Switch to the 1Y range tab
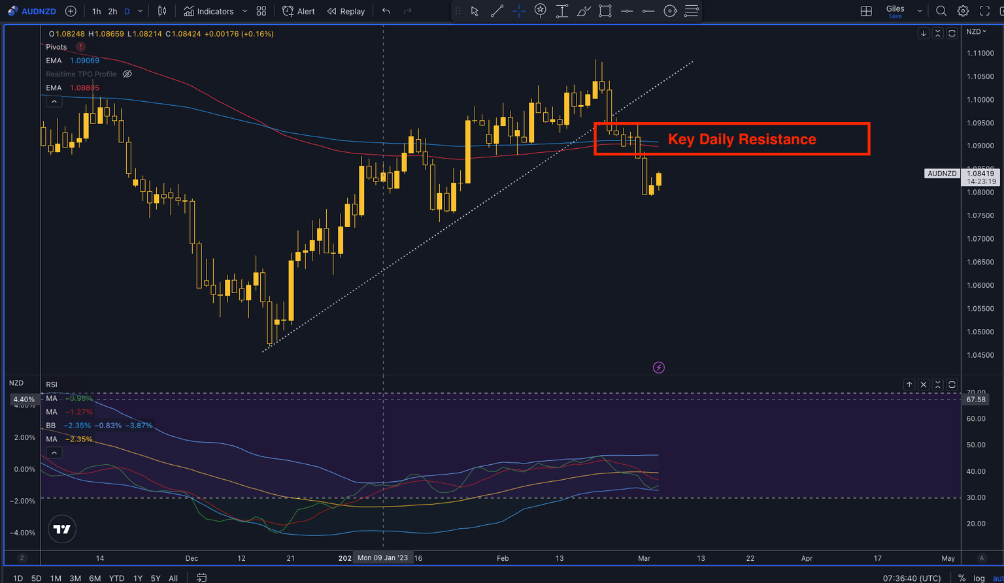The width and height of the screenshot is (1004, 583). 137,578
